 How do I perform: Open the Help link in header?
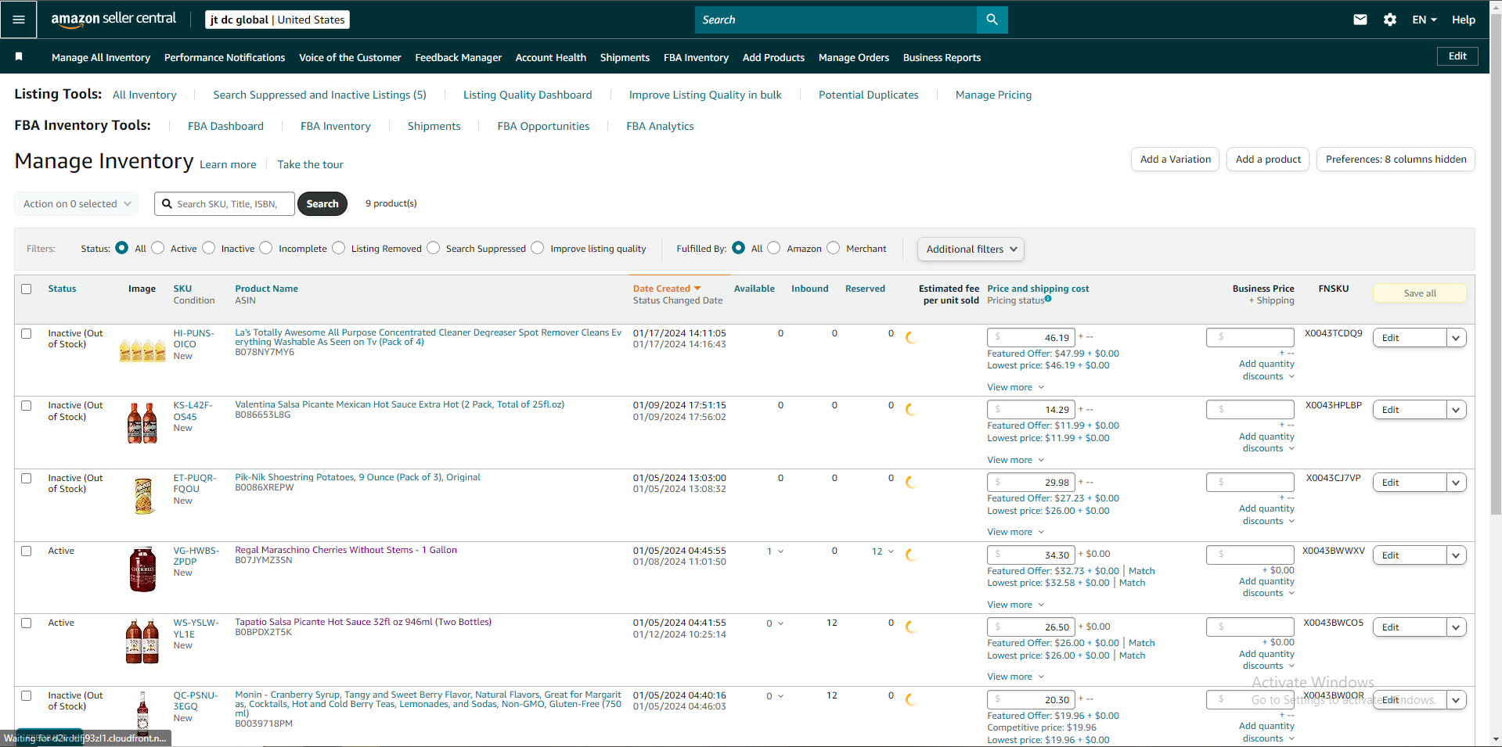coord(1463,20)
